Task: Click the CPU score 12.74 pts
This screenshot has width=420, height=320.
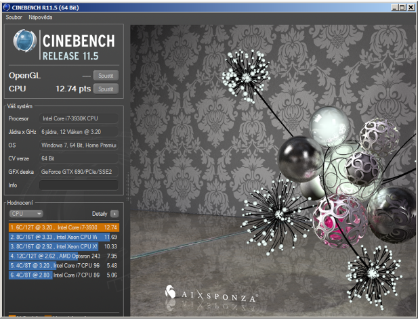Action: tap(73, 89)
